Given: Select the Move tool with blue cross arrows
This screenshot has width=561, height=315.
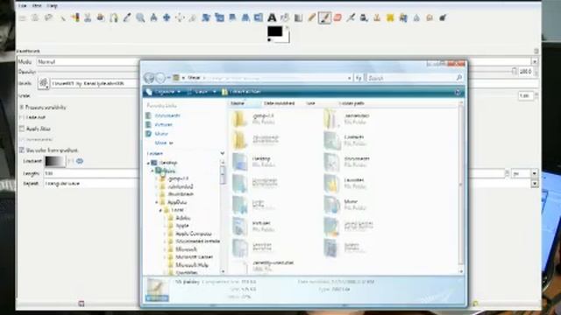Looking at the screenshot, I should 167,17.
